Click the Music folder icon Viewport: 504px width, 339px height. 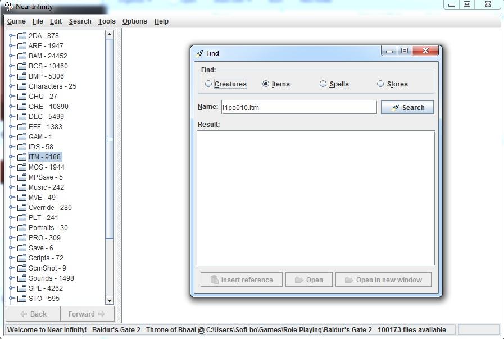pos(22,187)
